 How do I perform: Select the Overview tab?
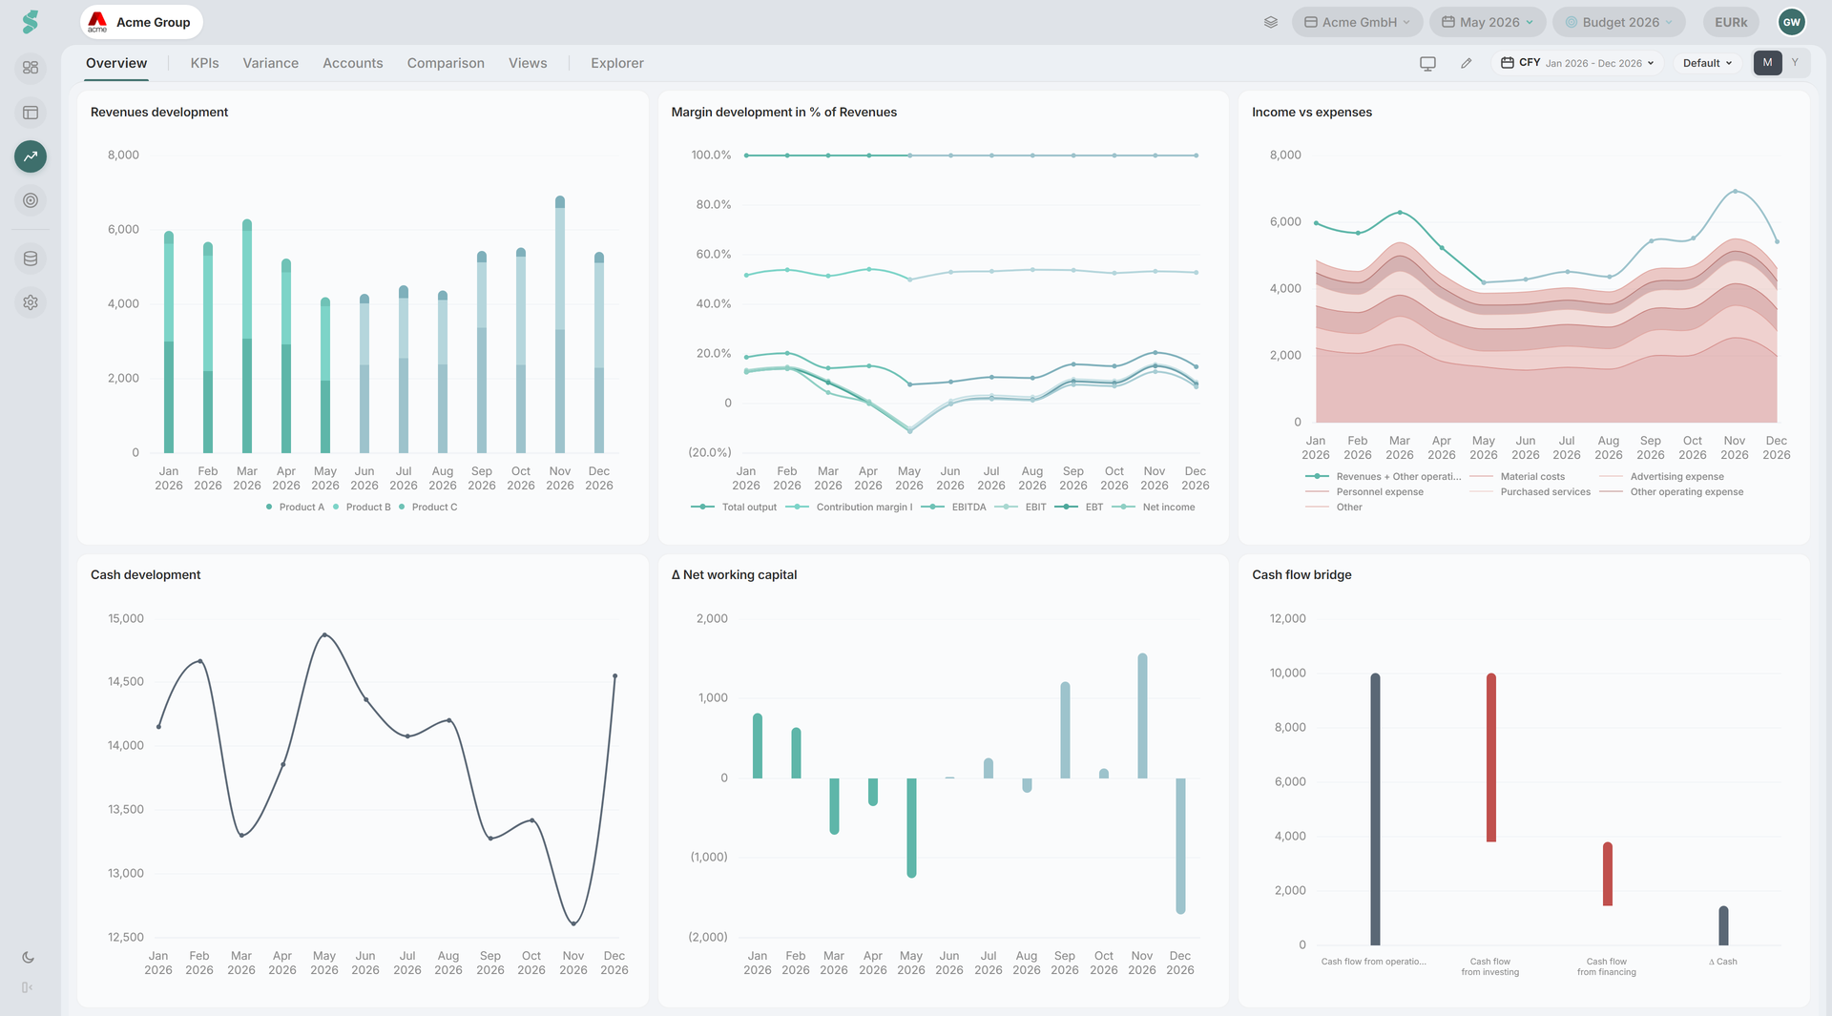[x=116, y=63]
